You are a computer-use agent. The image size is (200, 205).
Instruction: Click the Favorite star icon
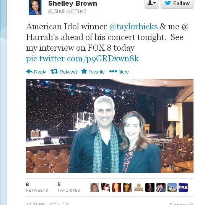(x=84, y=71)
